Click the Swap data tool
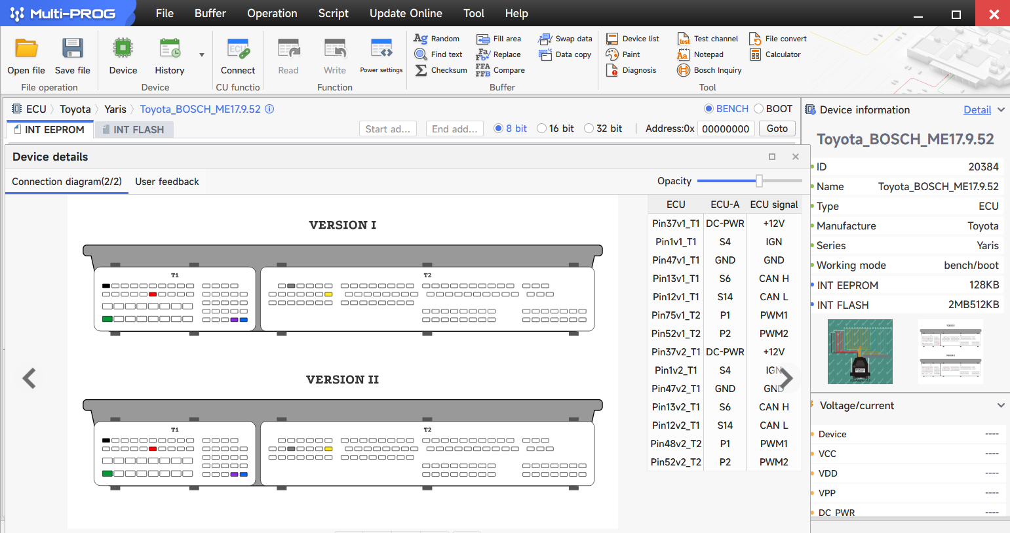This screenshot has height=533, width=1010. [x=565, y=39]
